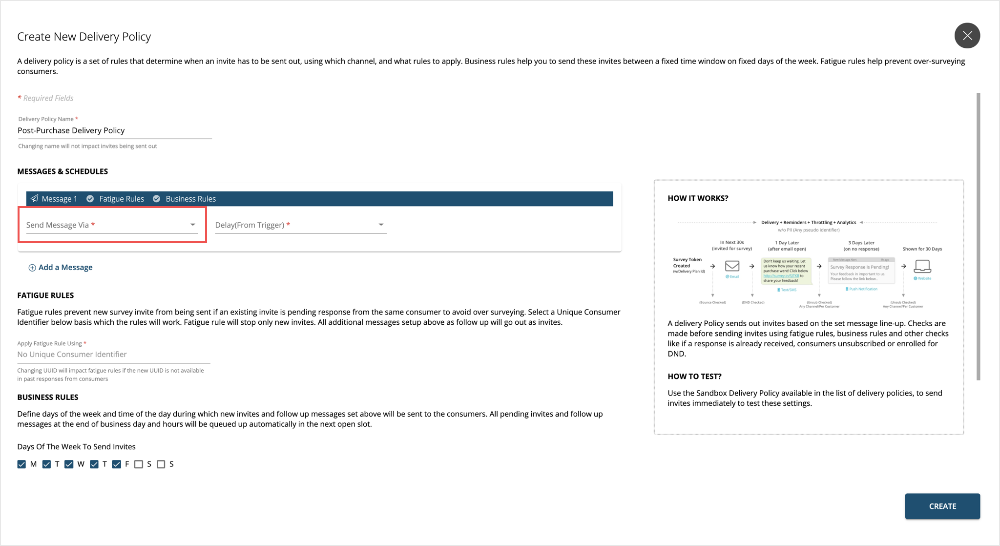The height and width of the screenshot is (546, 1000).
Task: Enable Sunday invite delivery checkbox
Action: (x=162, y=464)
